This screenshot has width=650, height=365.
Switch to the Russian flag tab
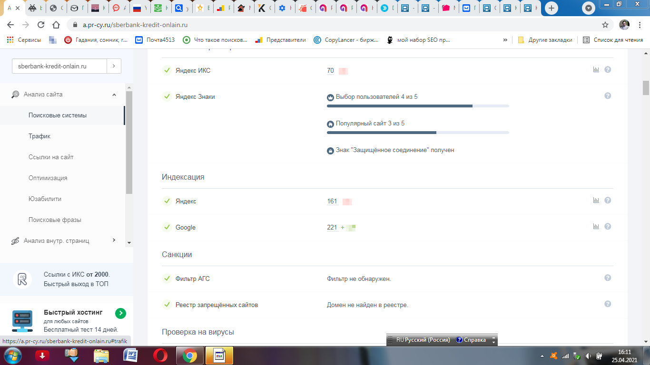[x=137, y=8]
